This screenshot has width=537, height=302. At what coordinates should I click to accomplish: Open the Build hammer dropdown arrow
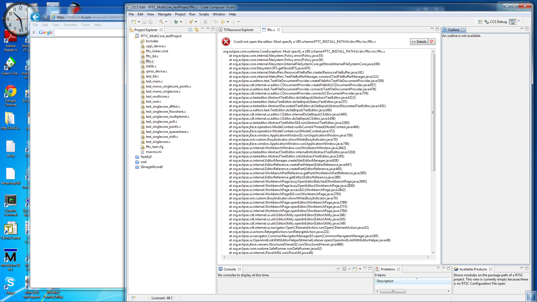coord(166,22)
